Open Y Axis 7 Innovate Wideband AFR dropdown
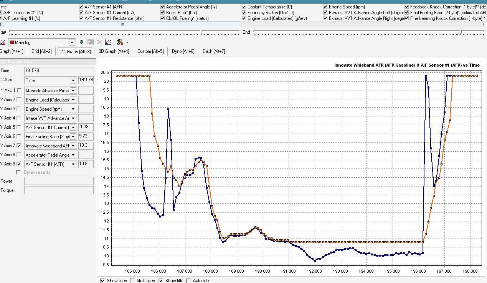Image resolution: width=487 pixels, height=283 pixels. (73, 146)
